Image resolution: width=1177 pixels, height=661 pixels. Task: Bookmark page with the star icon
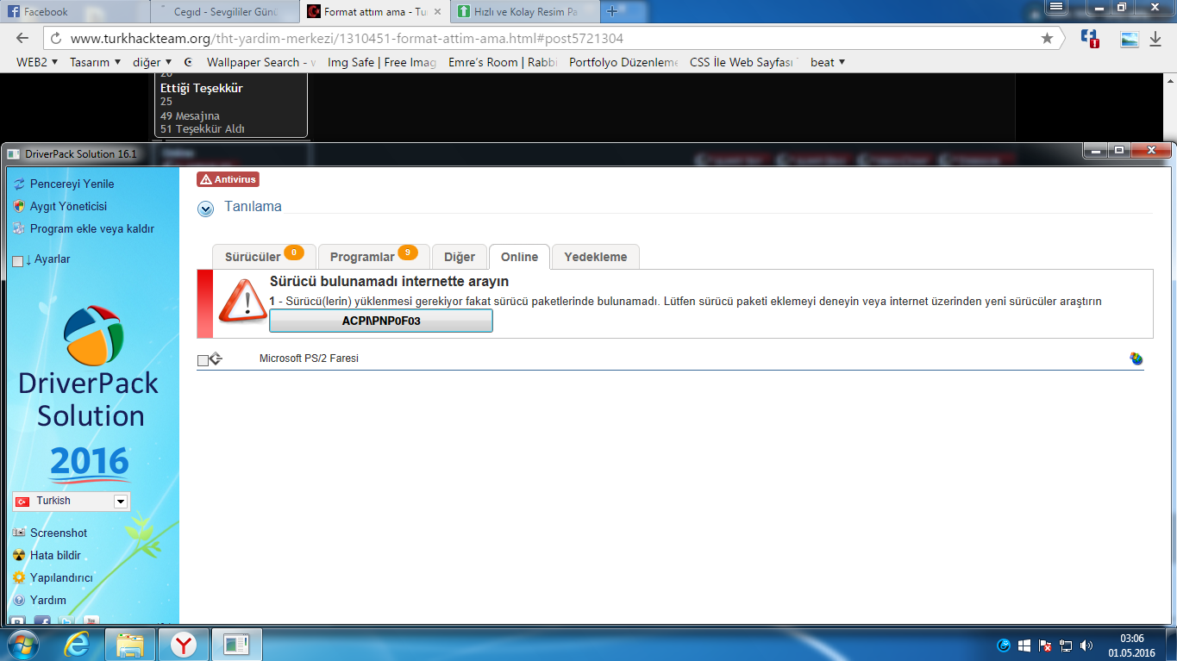pyautogui.click(x=1047, y=39)
